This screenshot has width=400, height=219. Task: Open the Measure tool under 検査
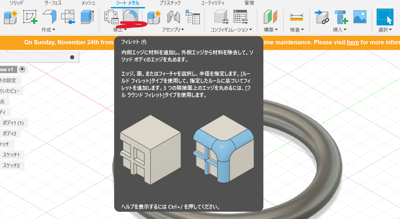(296, 17)
